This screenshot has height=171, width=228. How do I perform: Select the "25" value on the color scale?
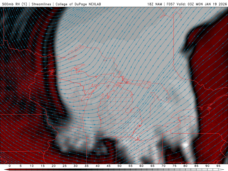tap(64, 166)
